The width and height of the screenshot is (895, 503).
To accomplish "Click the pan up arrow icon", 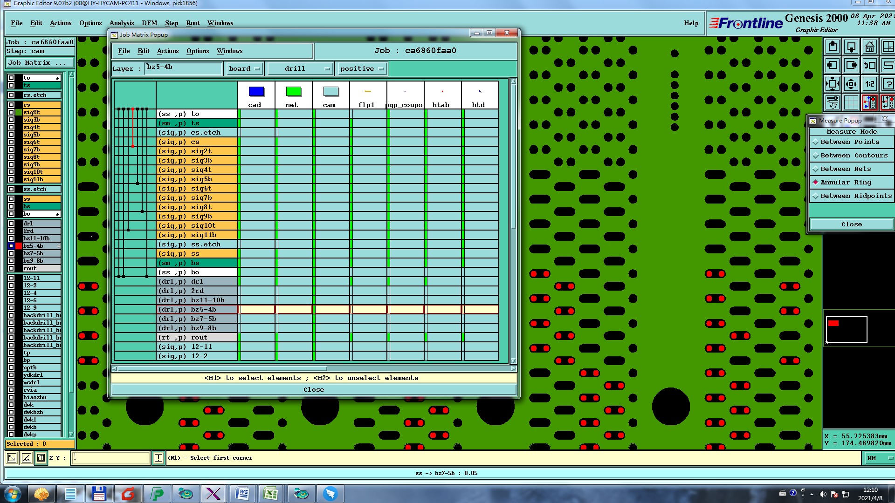I will 833,47.
